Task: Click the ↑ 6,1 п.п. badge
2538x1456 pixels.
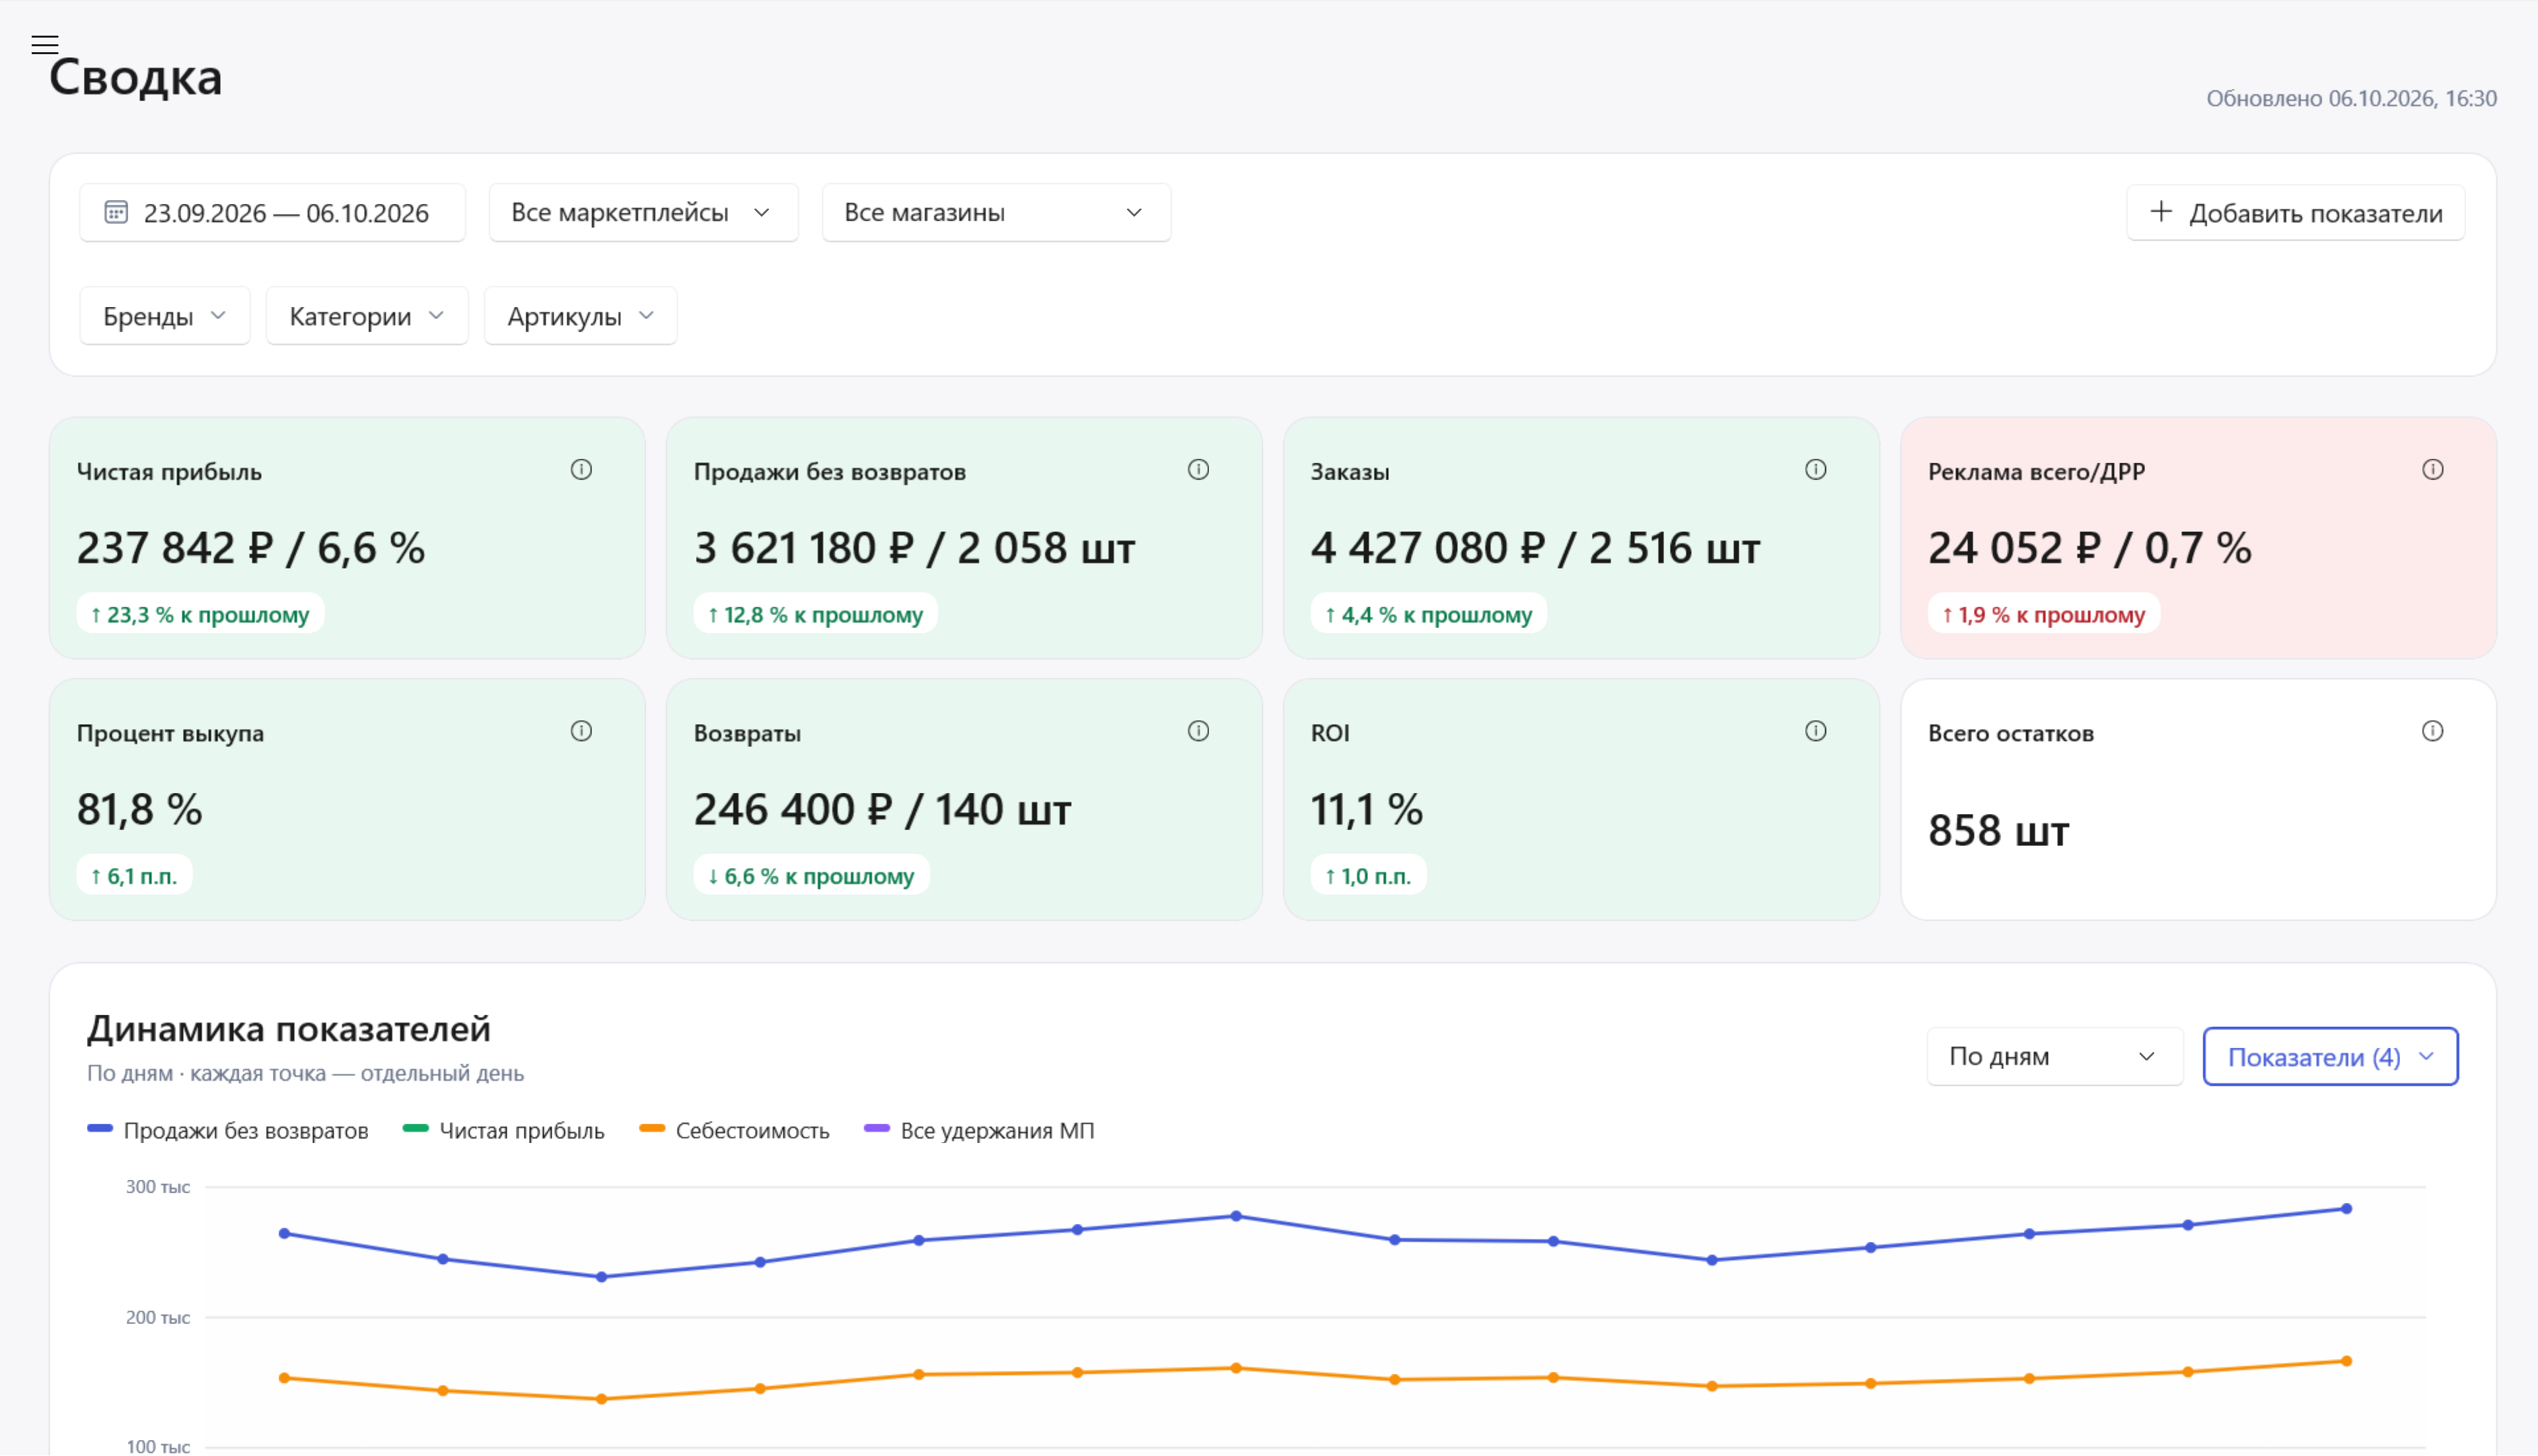Action: point(134,876)
